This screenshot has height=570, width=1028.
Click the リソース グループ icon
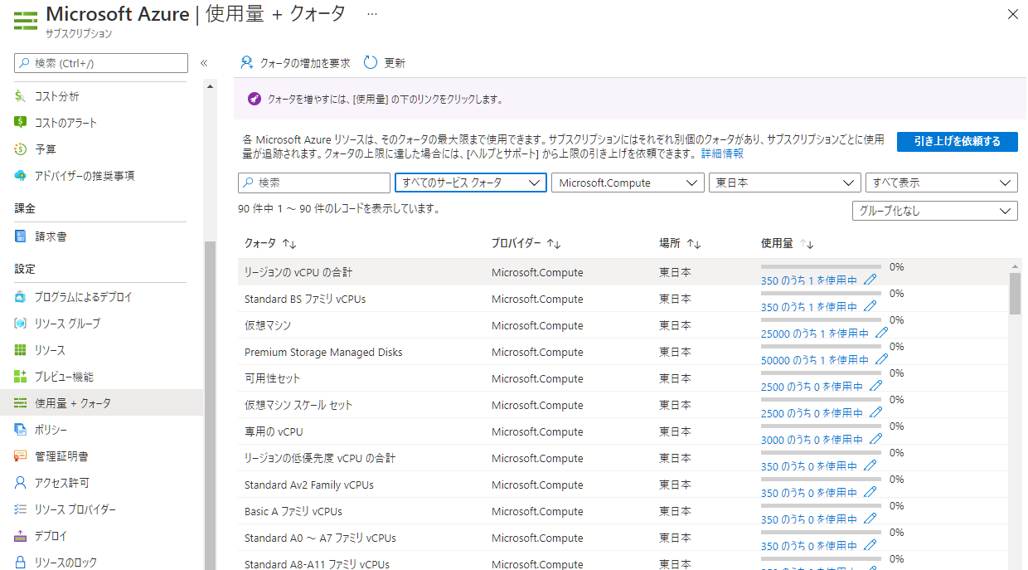pos(21,324)
